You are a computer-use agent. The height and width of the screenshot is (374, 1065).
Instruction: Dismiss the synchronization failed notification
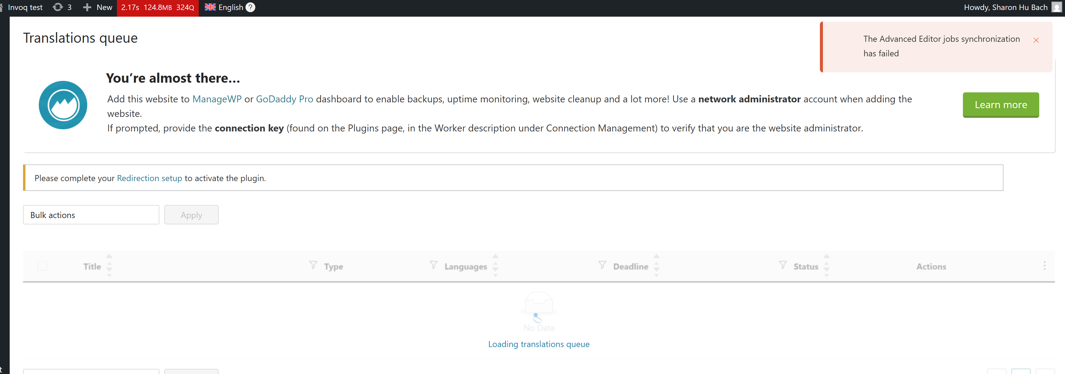click(1036, 40)
